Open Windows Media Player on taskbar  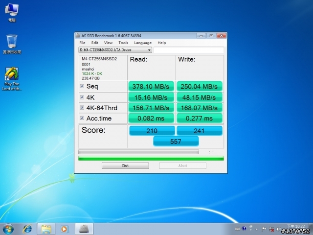tap(64, 229)
